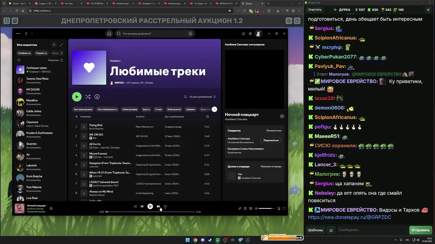Click the Шаблоны button in chat
The width and height of the screenshot is (435, 244).
(315, 230)
